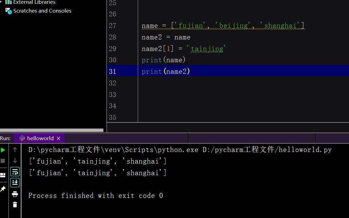Select the Stop process icon
This screenshot has height=218, width=349.
pos(3,160)
